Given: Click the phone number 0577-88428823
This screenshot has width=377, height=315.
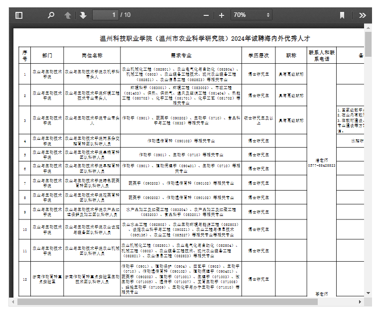Looking at the screenshot, I should tap(322, 166).
